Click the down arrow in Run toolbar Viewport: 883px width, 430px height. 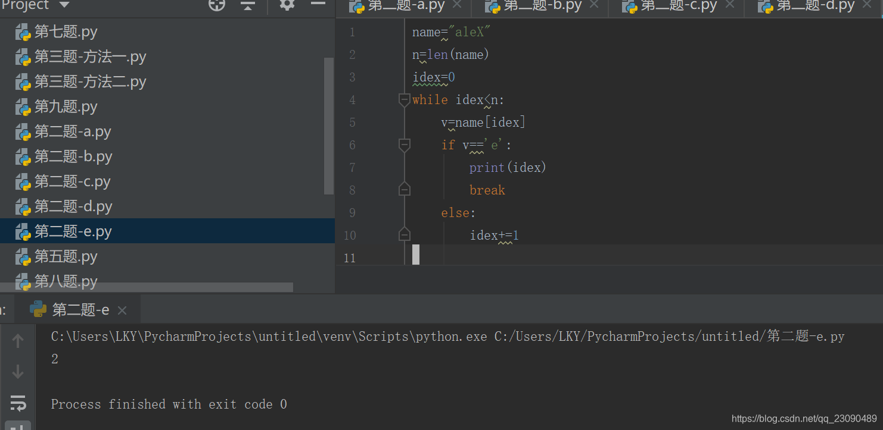(18, 372)
